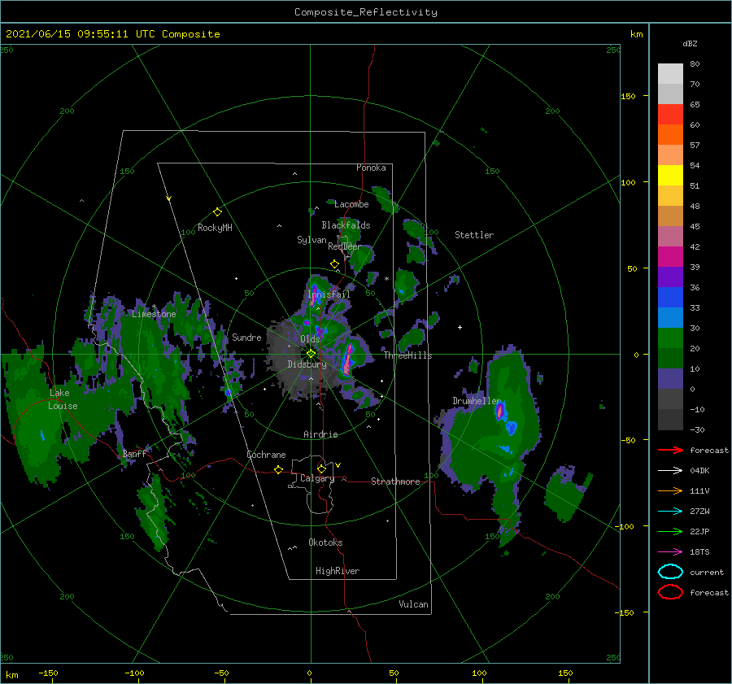Click the RockyMH label
The height and width of the screenshot is (684, 732).
pyautogui.click(x=215, y=228)
